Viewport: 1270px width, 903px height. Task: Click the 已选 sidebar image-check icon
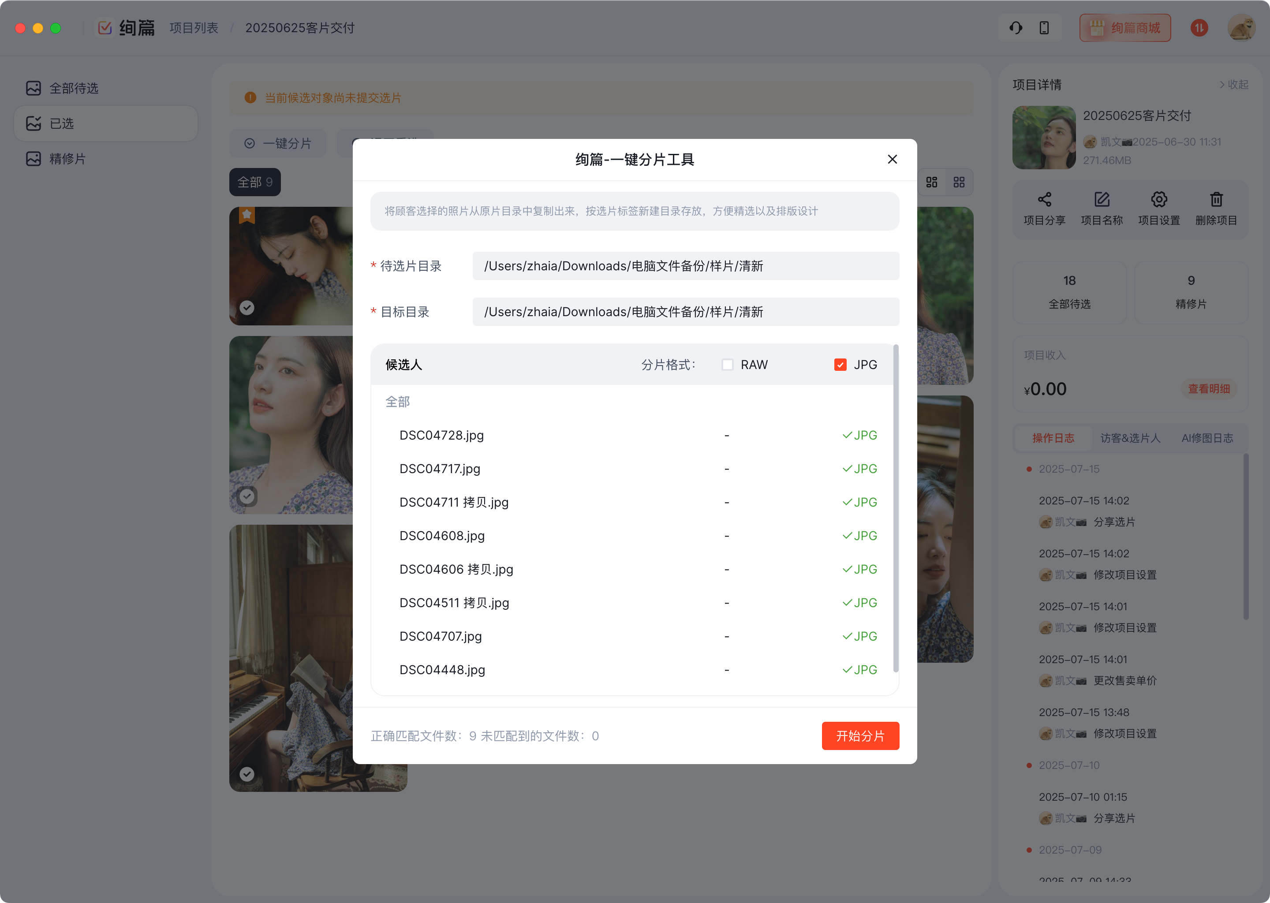pos(34,123)
